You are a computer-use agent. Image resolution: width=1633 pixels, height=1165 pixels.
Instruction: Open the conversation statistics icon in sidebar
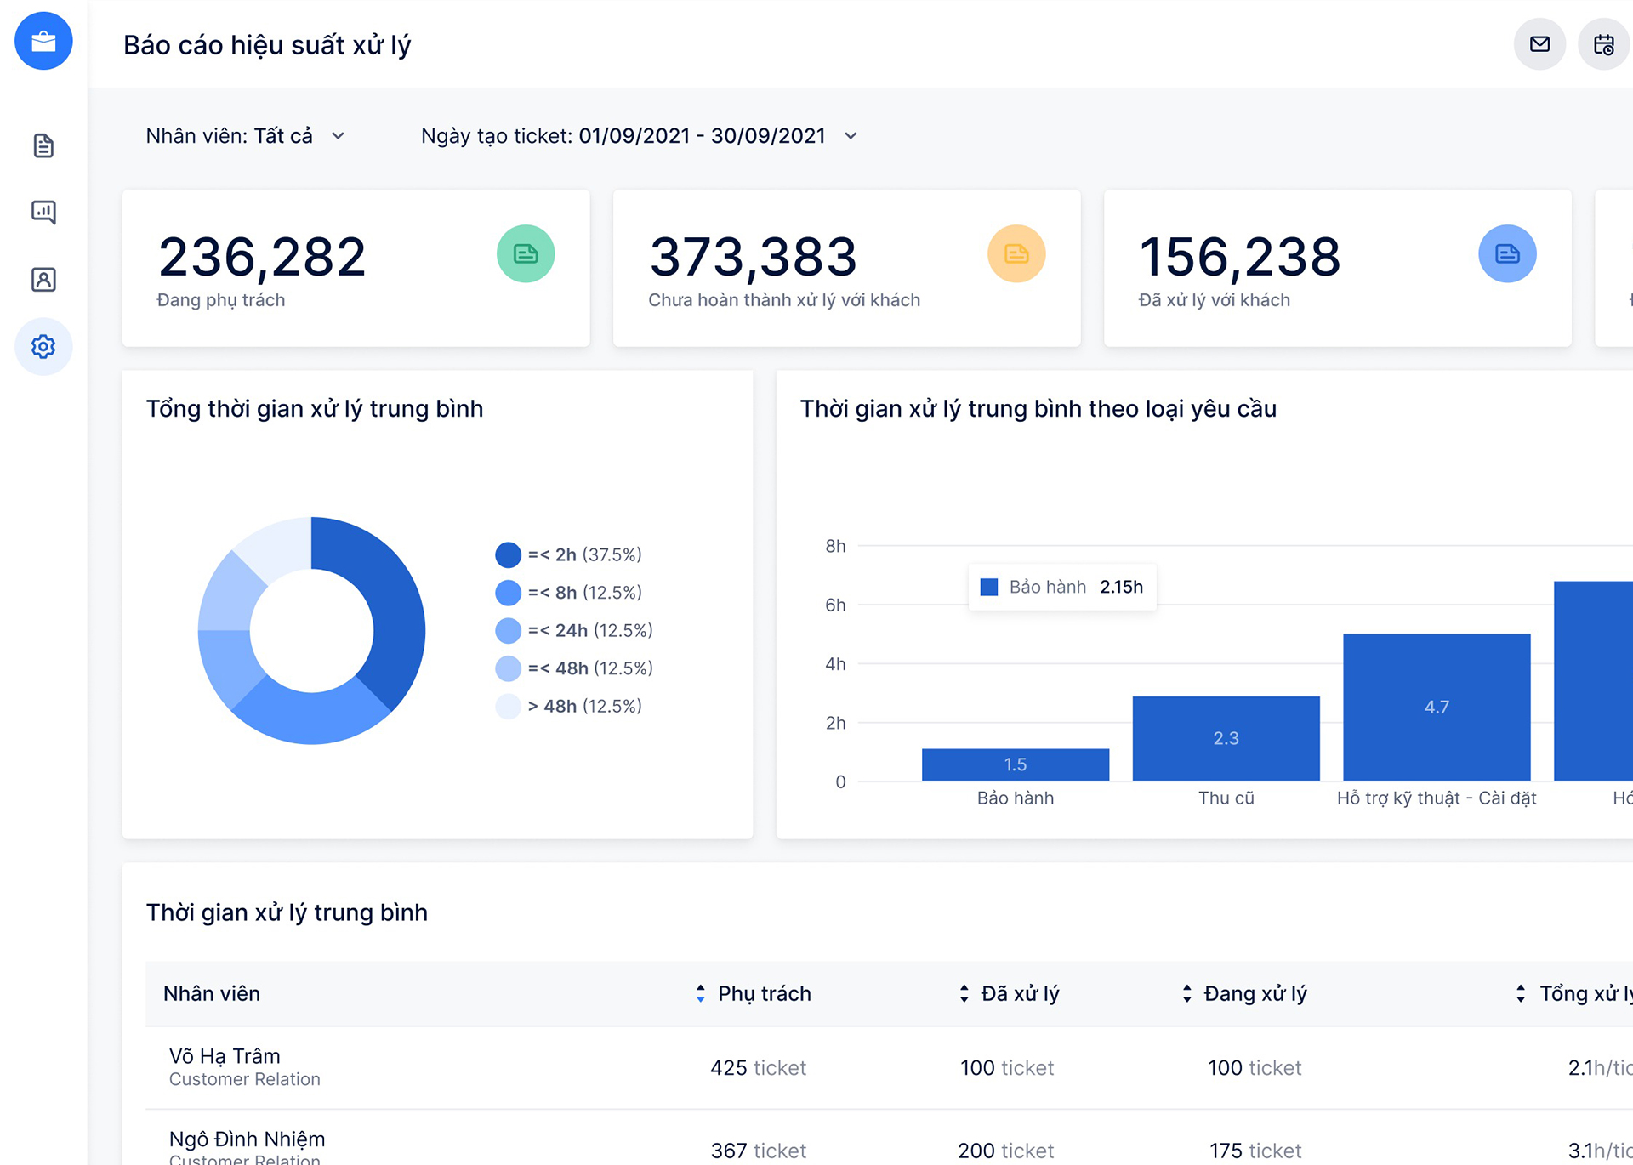43,212
